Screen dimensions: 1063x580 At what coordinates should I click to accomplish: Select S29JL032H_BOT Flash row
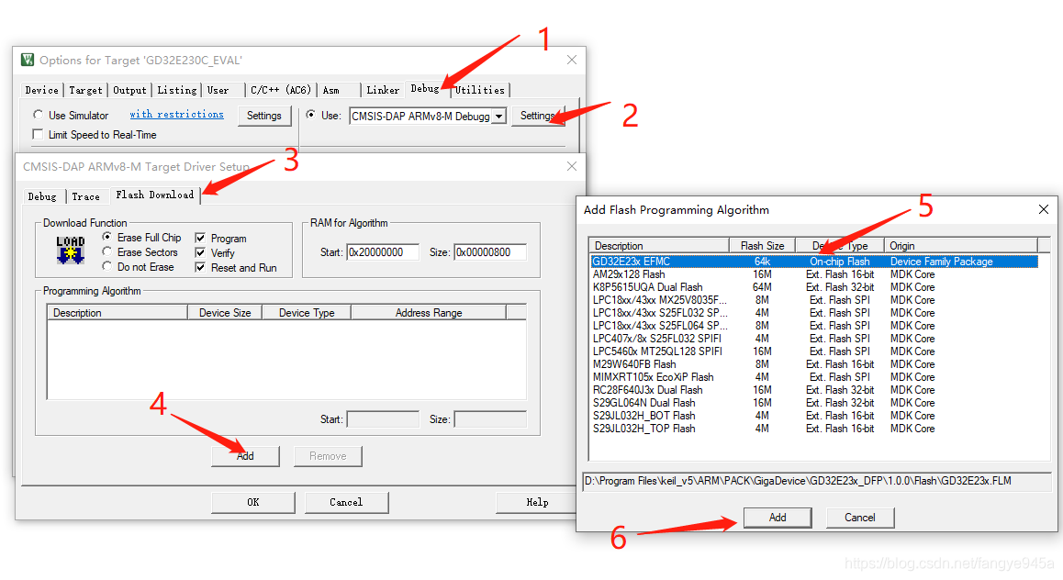click(x=814, y=416)
